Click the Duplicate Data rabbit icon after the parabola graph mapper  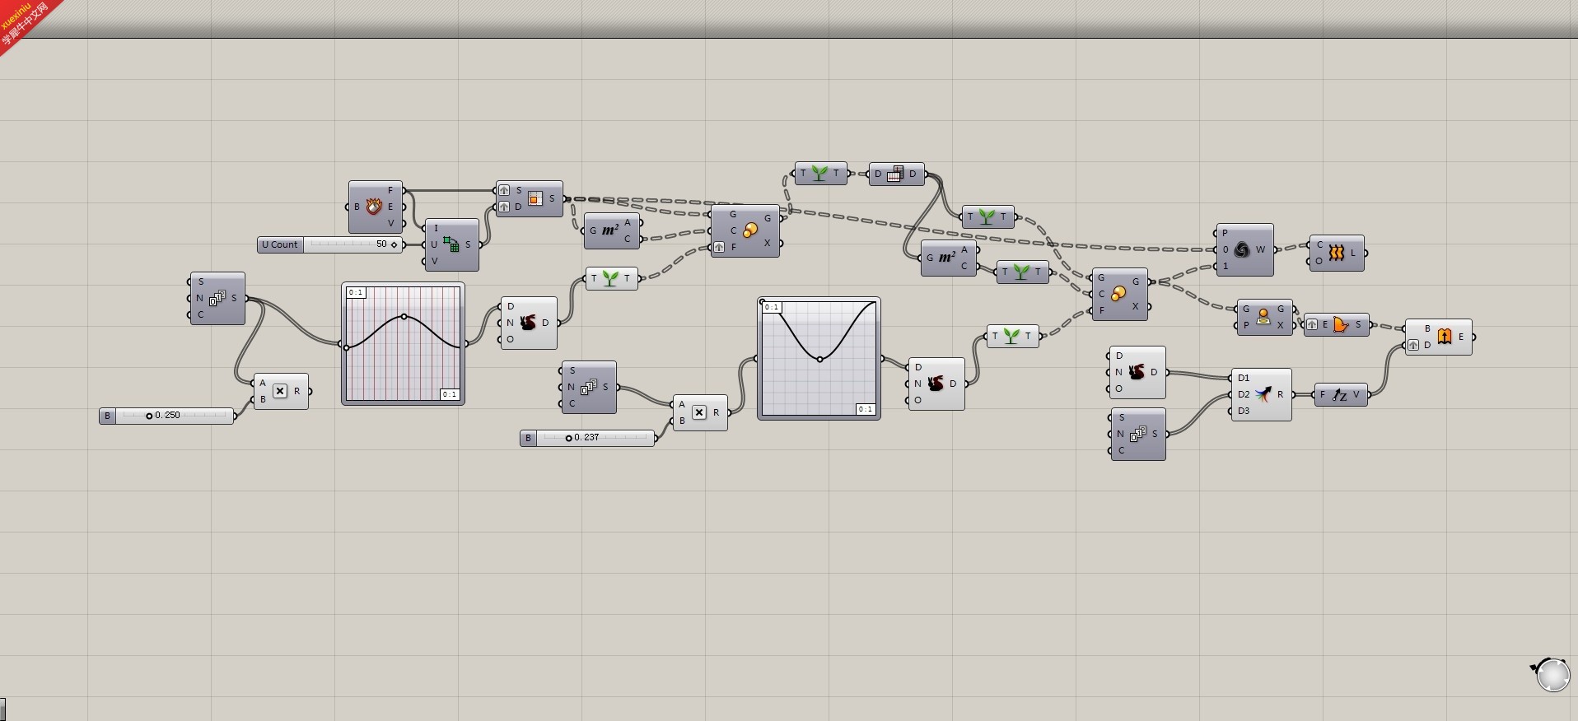[936, 384]
